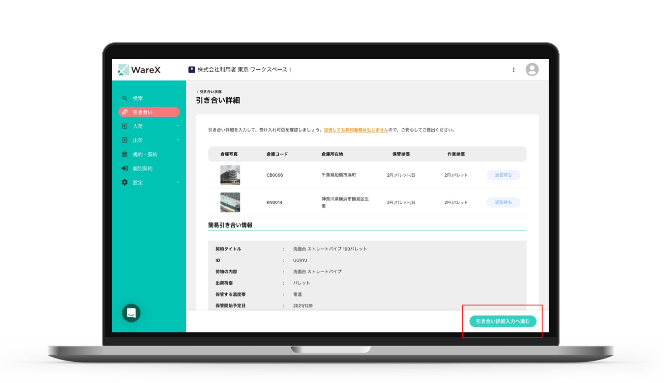Click 返答待ち status for warehouse CB0006
The width and height of the screenshot is (664, 383).
[503, 175]
